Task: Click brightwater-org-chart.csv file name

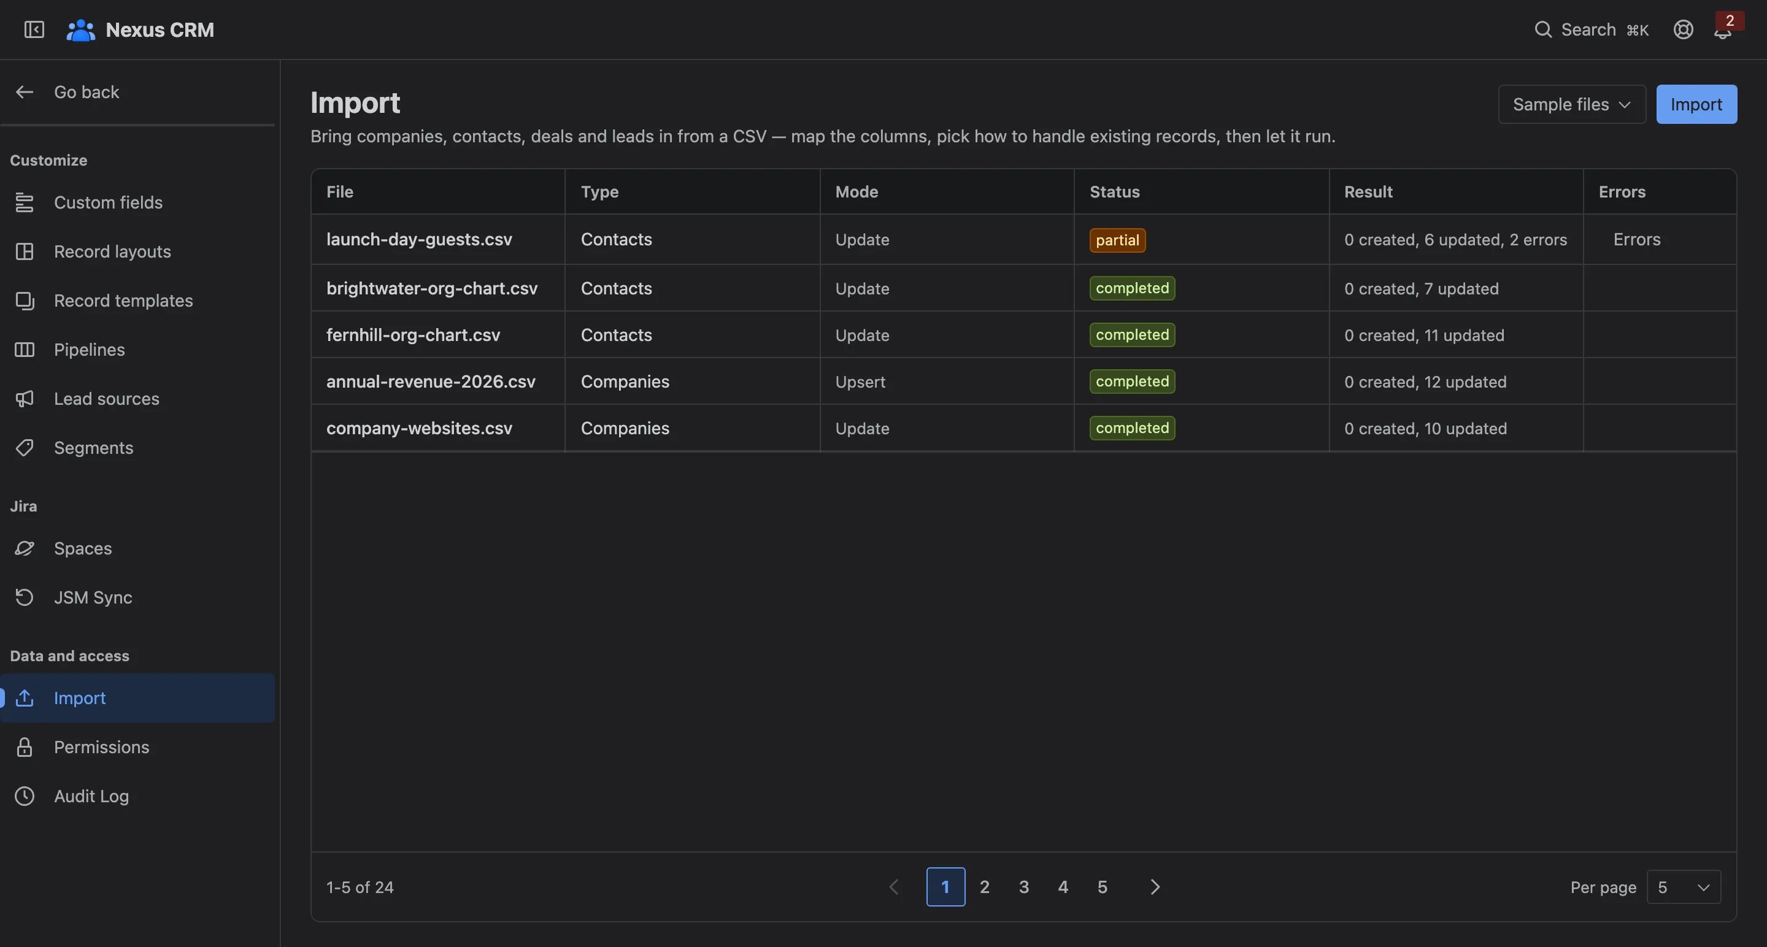Action: (x=432, y=289)
